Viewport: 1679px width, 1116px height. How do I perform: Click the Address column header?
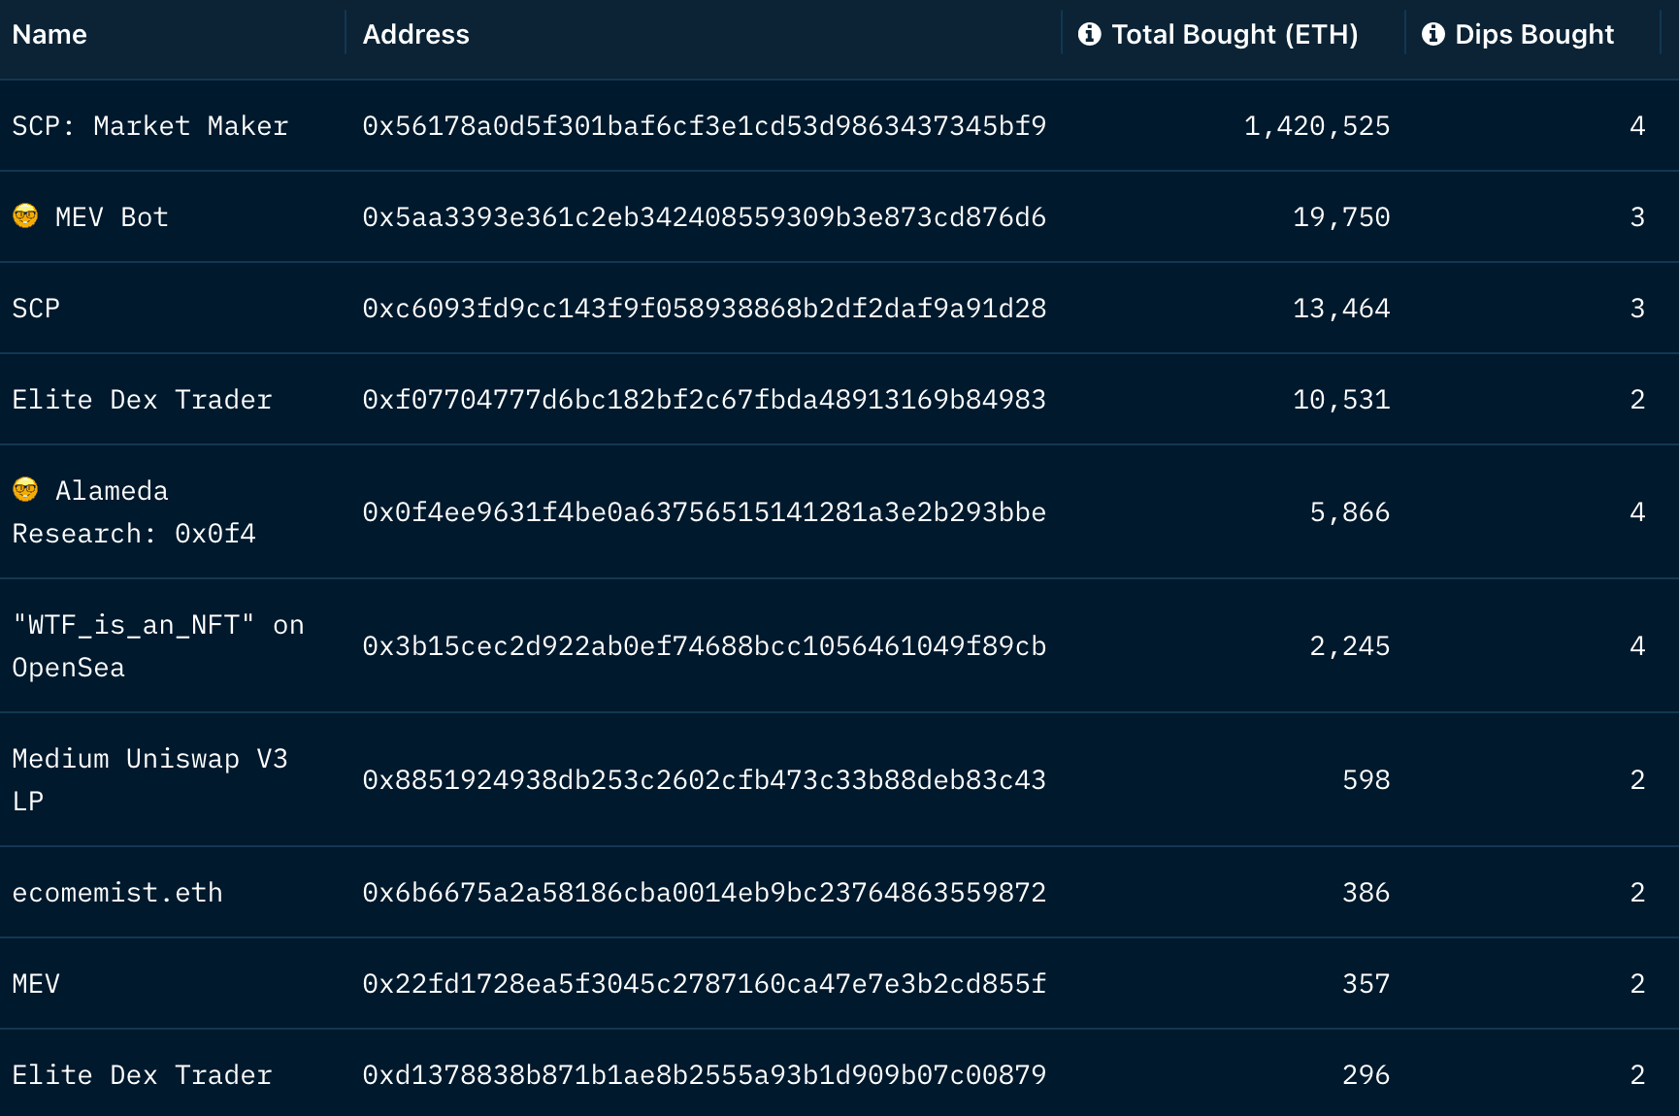click(x=415, y=35)
